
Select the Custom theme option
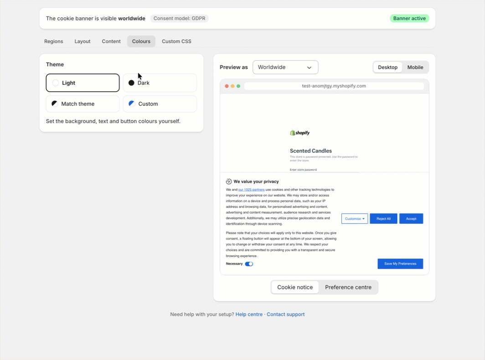click(160, 104)
